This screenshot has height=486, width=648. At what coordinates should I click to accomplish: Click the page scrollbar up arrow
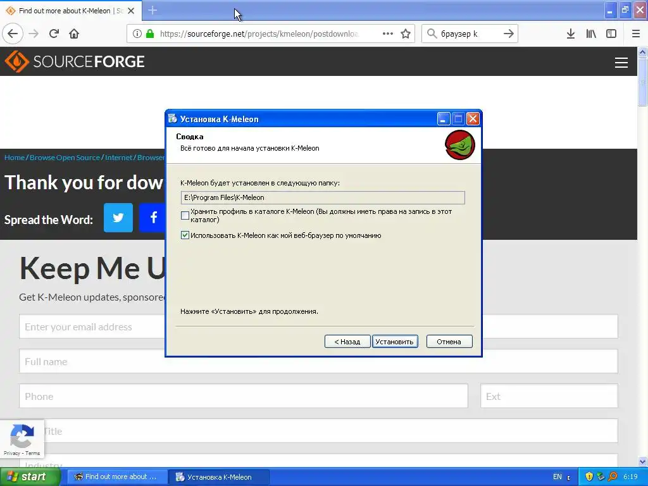[x=643, y=52]
